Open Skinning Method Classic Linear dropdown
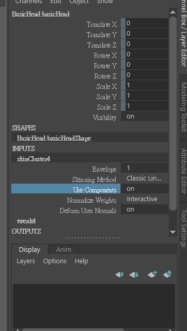The image size is (187, 331). pyautogui.click(x=145, y=178)
